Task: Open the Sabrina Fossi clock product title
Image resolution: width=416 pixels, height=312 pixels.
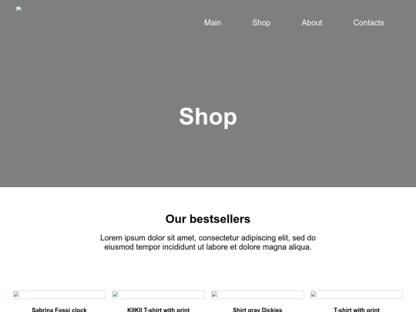Action: coord(59,310)
